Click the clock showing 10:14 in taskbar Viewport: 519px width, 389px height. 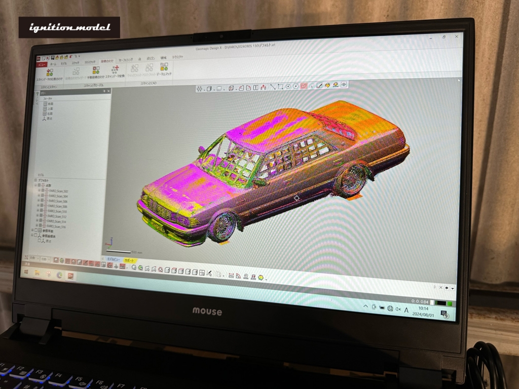coord(423,308)
